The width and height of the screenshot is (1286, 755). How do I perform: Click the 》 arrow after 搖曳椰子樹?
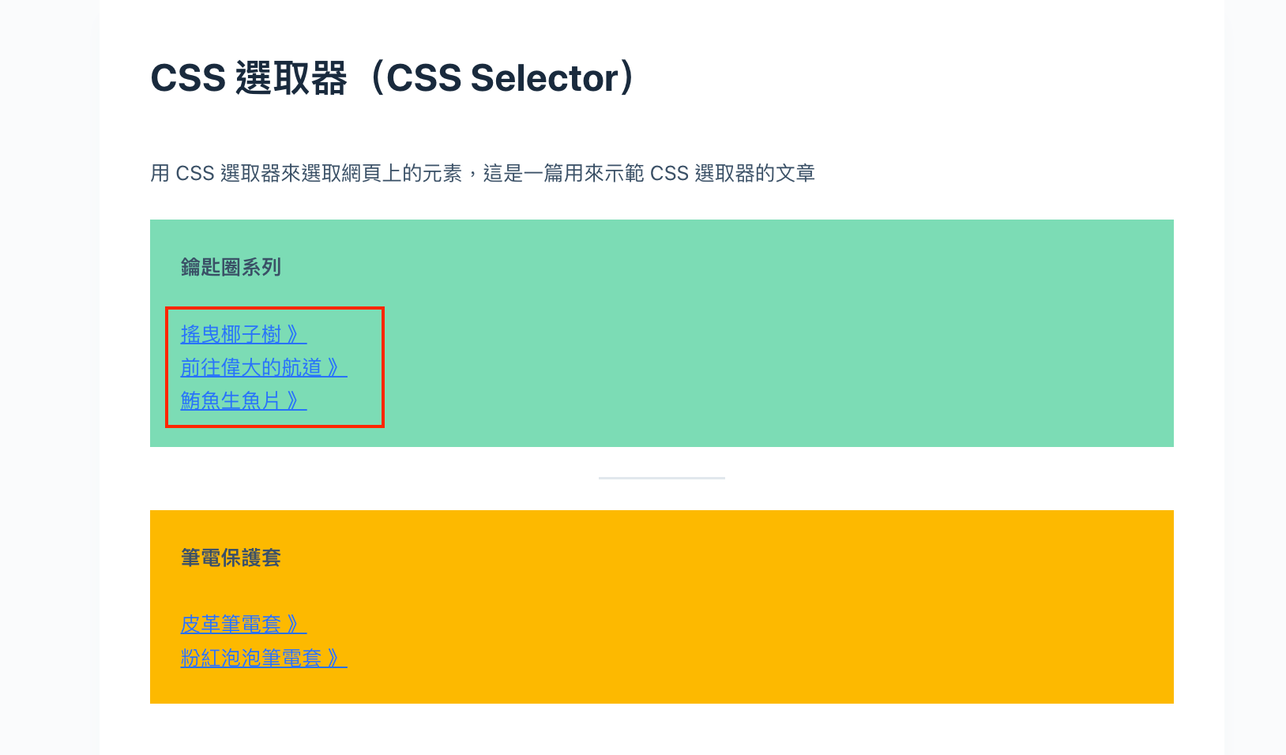click(294, 334)
